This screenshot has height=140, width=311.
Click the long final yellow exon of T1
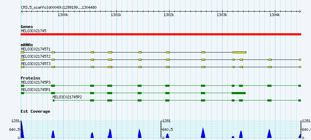239,52
